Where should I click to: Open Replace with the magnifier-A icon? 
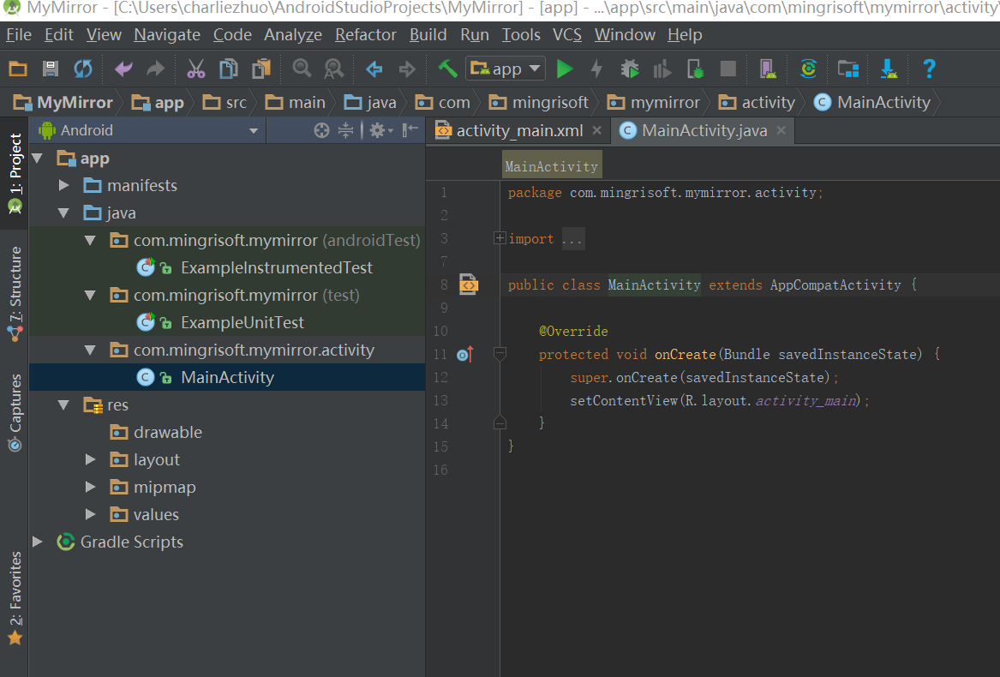[x=333, y=69]
